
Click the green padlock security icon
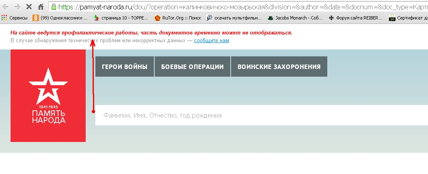click(x=54, y=6)
